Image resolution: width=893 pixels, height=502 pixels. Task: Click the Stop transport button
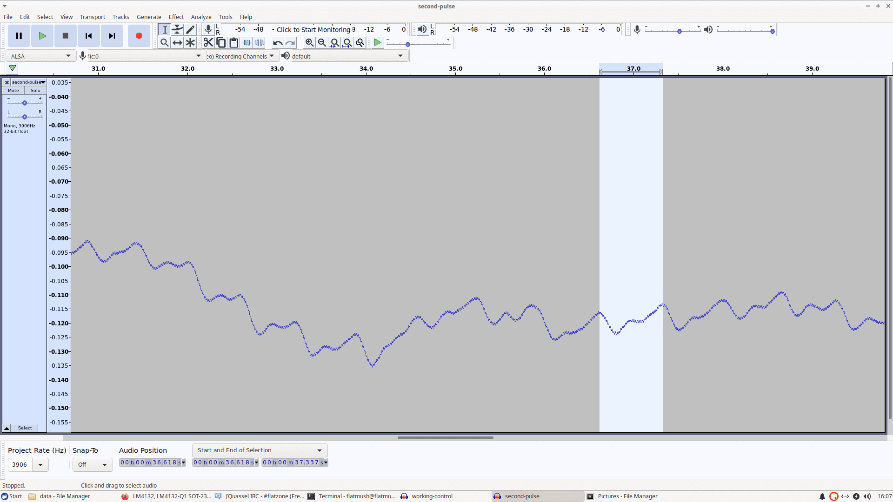(66, 36)
